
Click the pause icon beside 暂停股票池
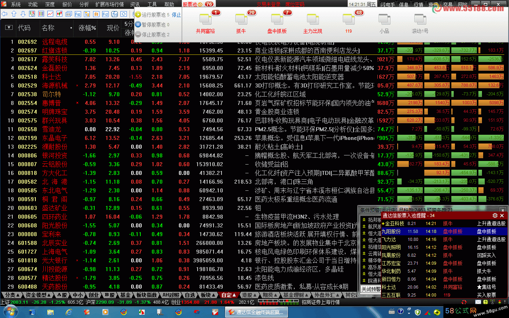coord(138,25)
